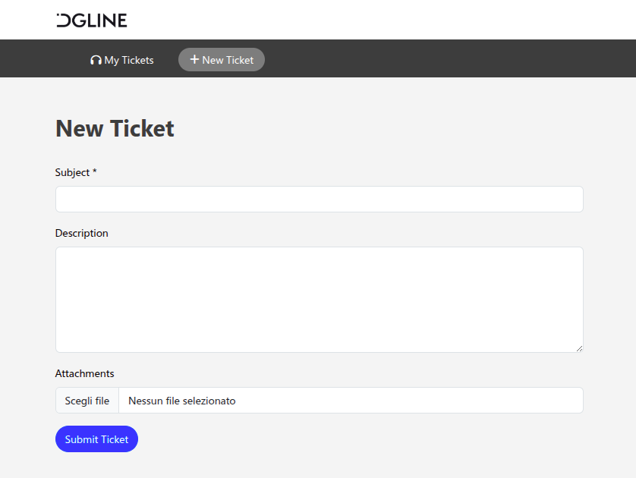Image resolution: width=636 pixels, height=478 pixels.
Task: Click the textarea resize handle
Action: (580, 350)
